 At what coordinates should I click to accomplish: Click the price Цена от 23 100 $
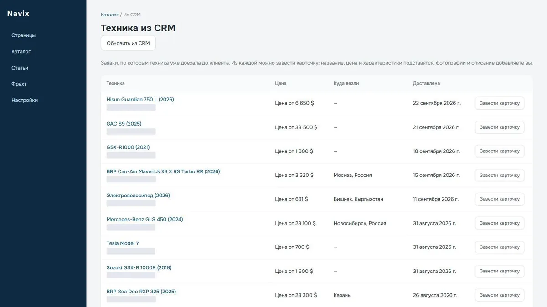pyautogui.click(x=295, y=223)
